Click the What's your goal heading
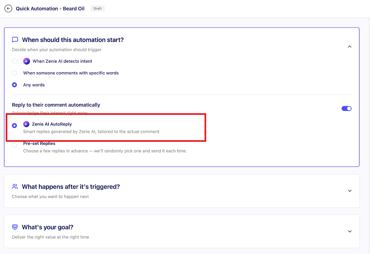 pyautogui.click(x=47, y=227)
